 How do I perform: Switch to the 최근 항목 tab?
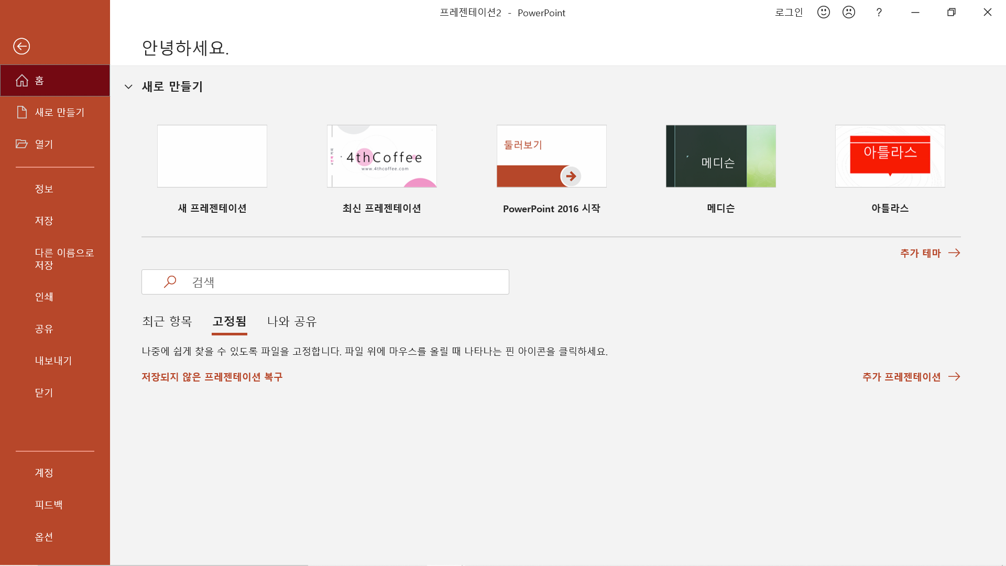[167, 321]
